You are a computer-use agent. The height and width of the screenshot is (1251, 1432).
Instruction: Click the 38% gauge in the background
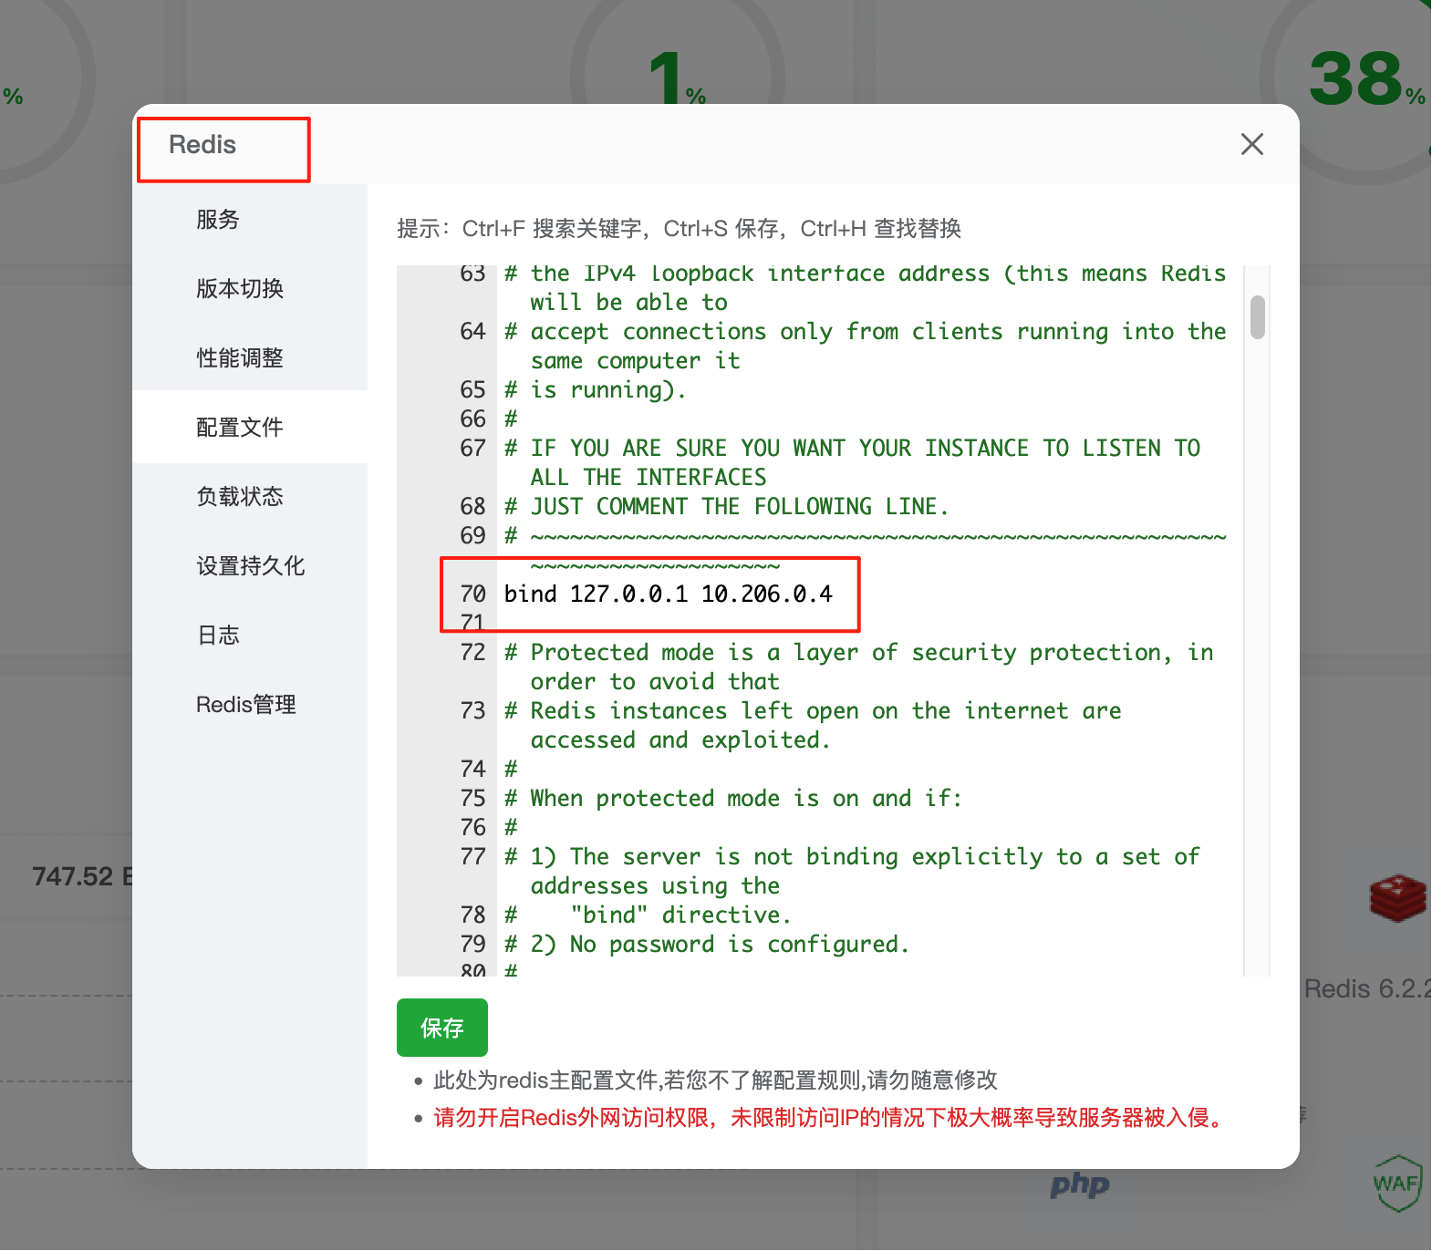coord(1366,80)
